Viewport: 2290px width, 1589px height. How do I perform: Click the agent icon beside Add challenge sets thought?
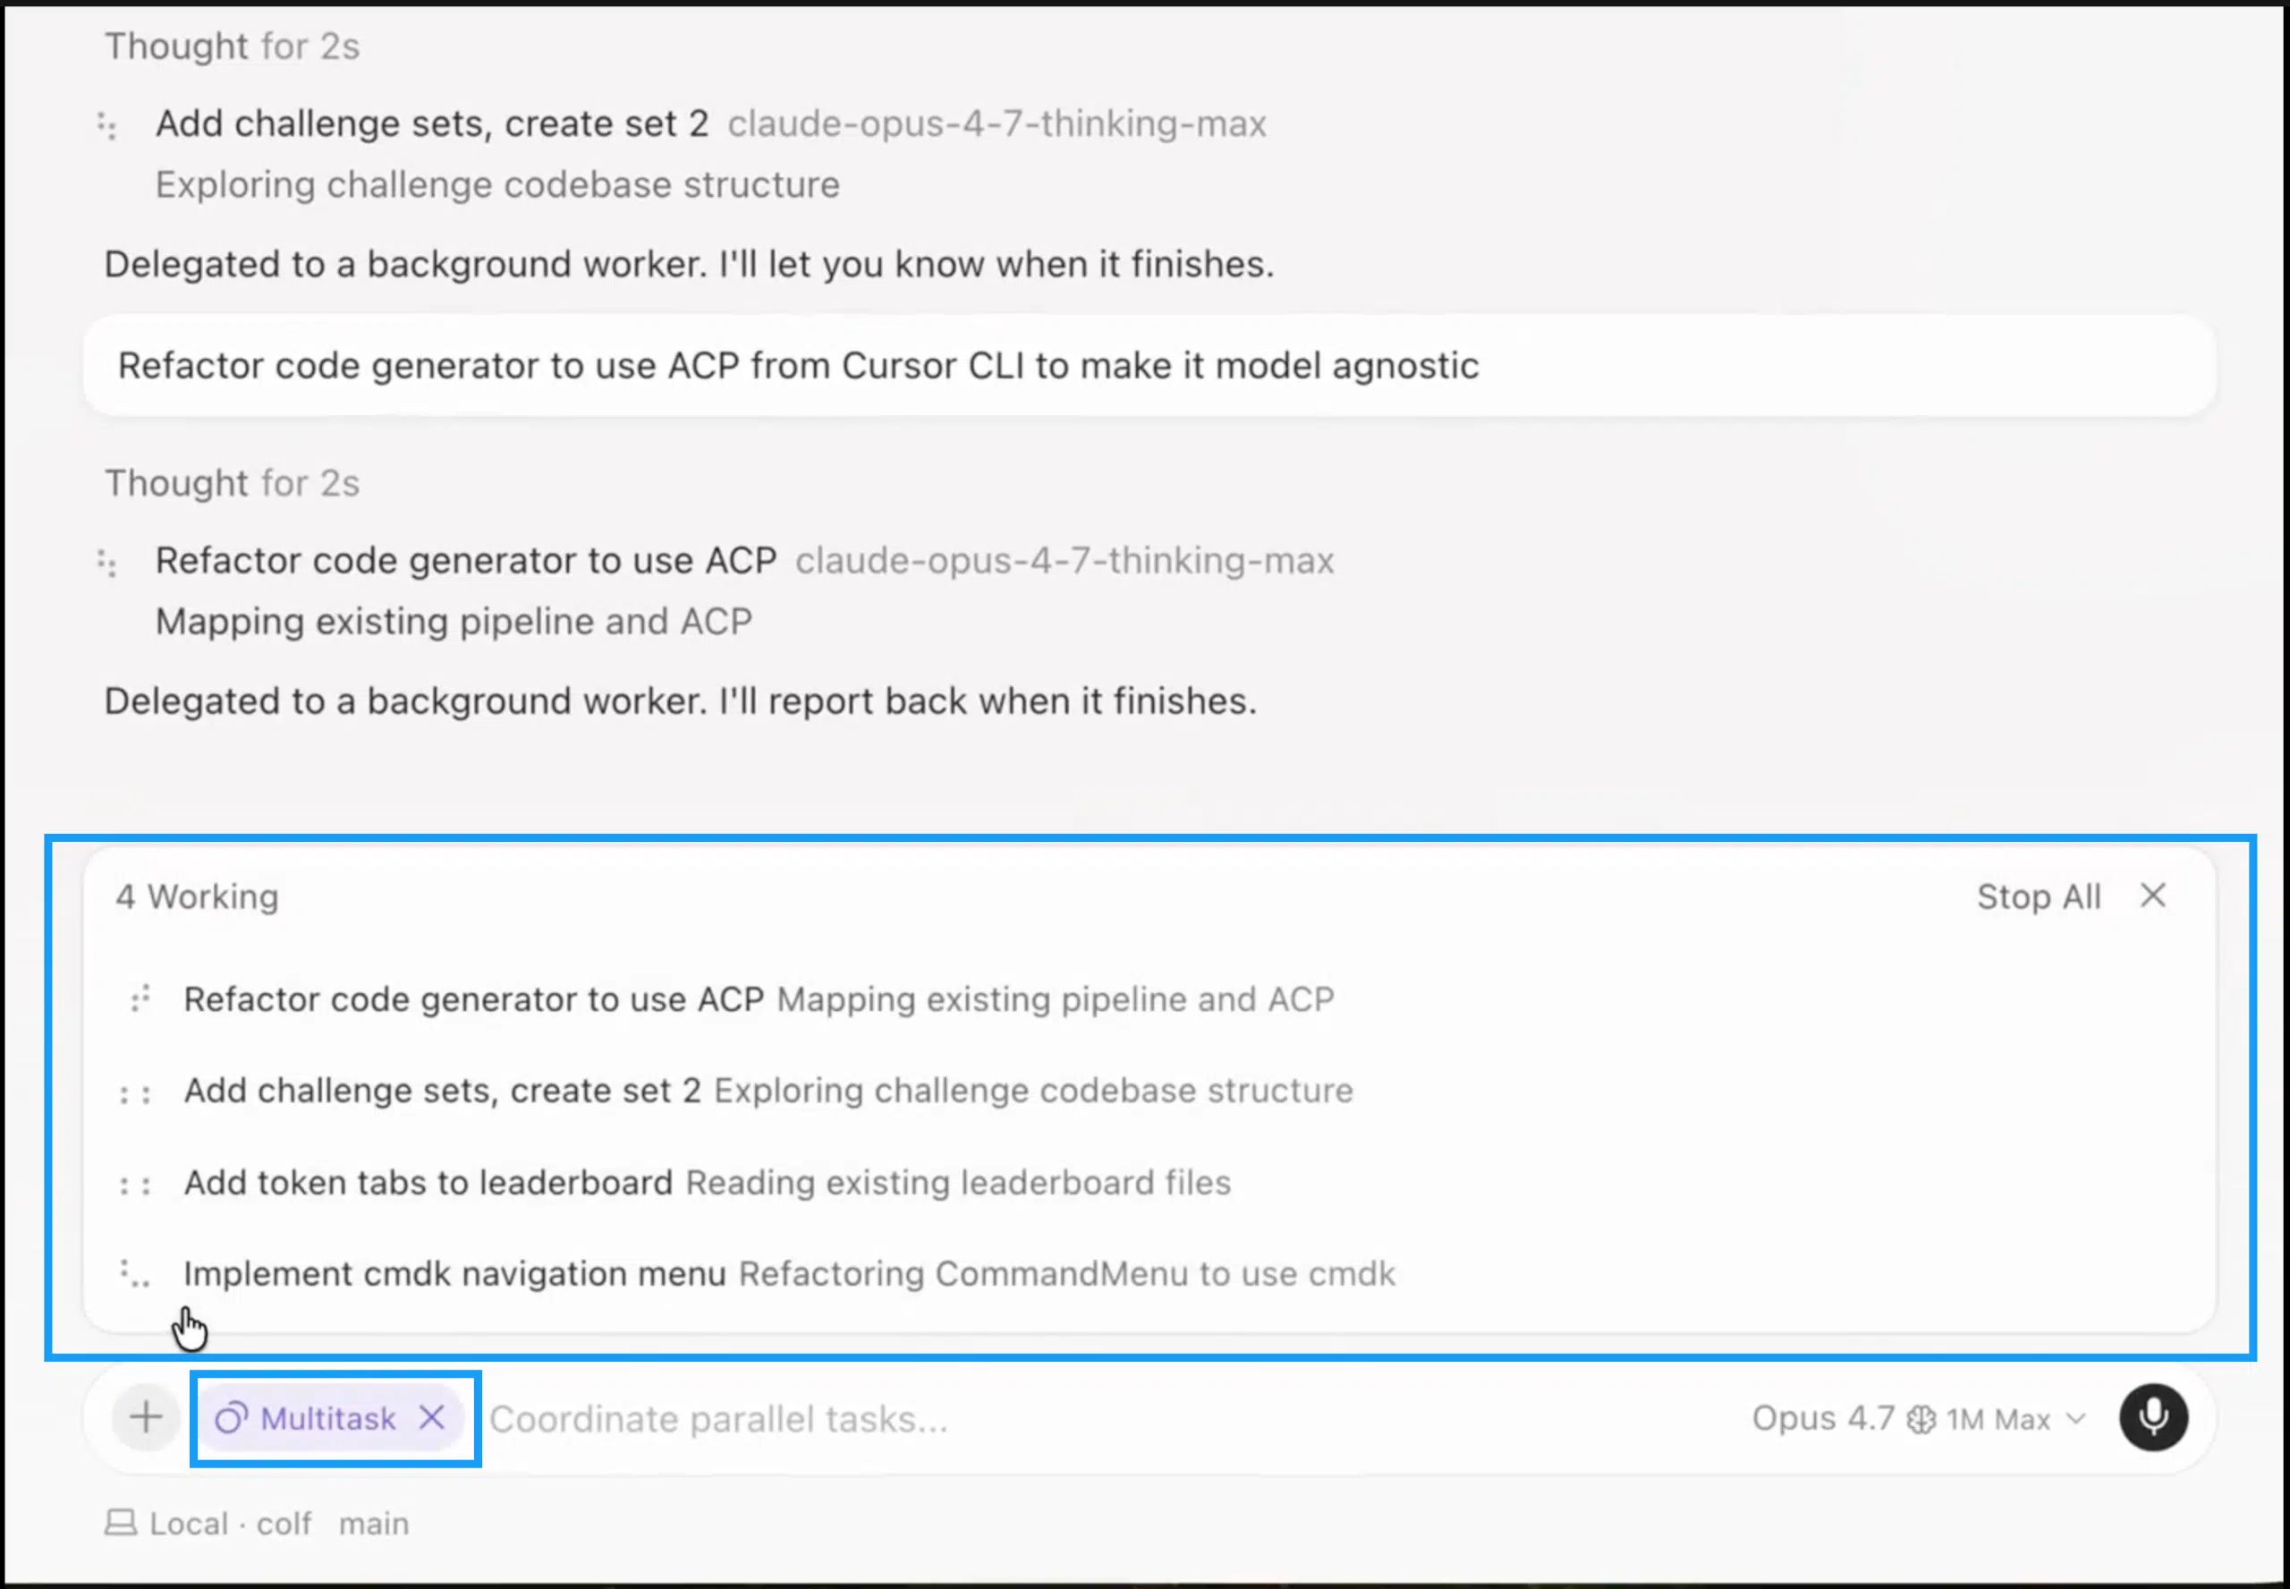[108, 123]
